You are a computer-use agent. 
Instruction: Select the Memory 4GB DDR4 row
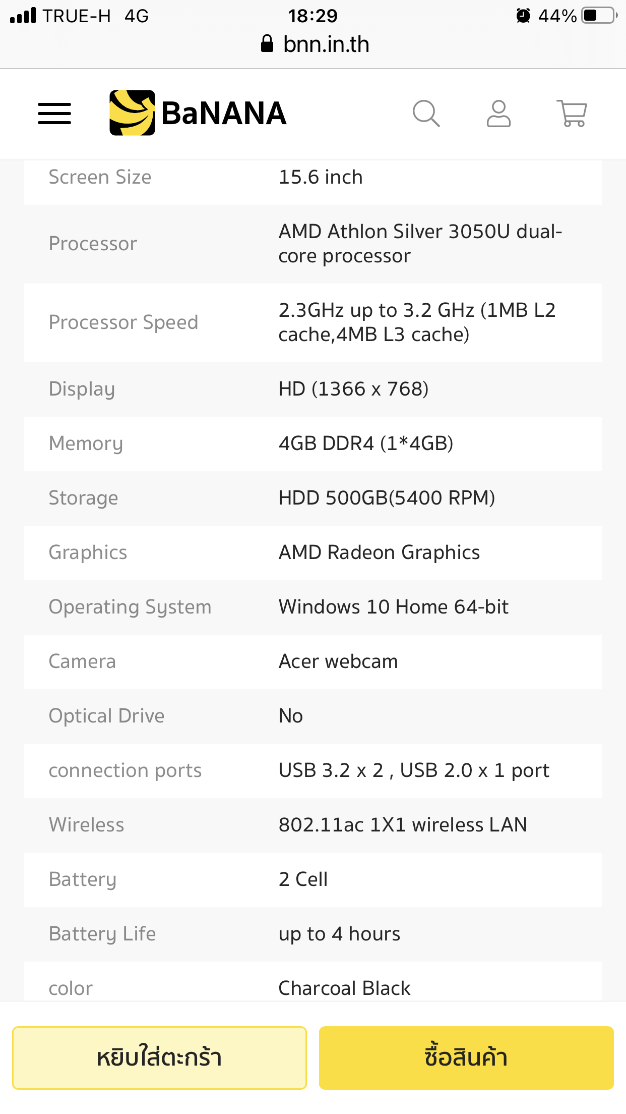click(313, 444)
